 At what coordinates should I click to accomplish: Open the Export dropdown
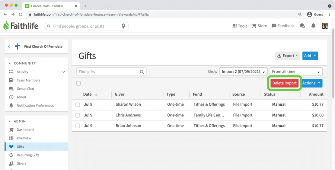click(x=287, y=56)
